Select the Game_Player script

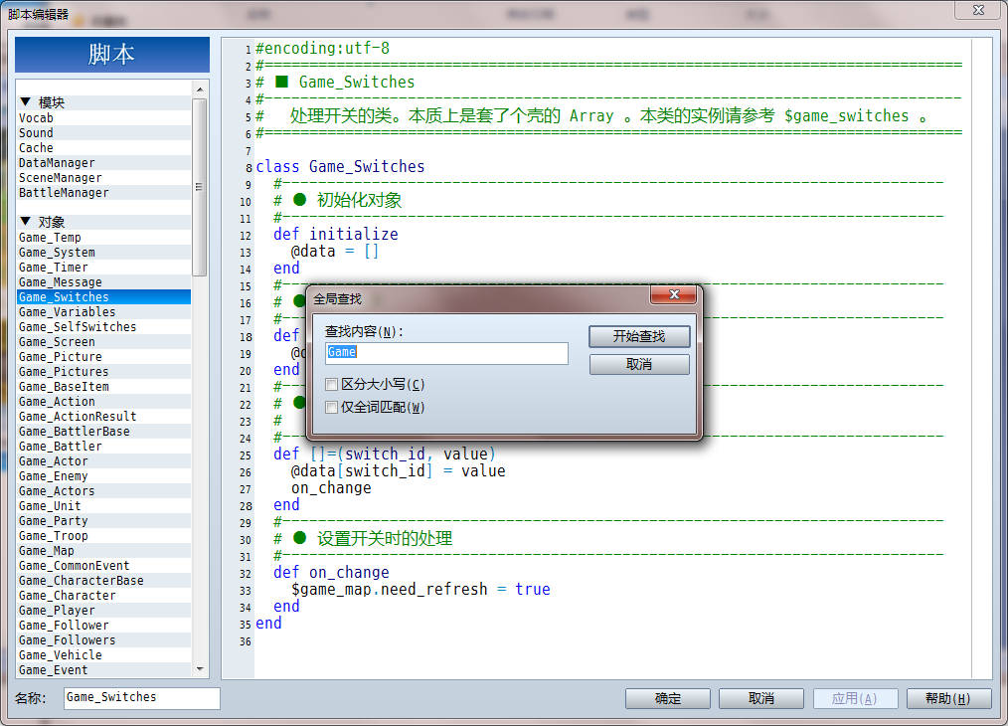[x=104, y=611]
